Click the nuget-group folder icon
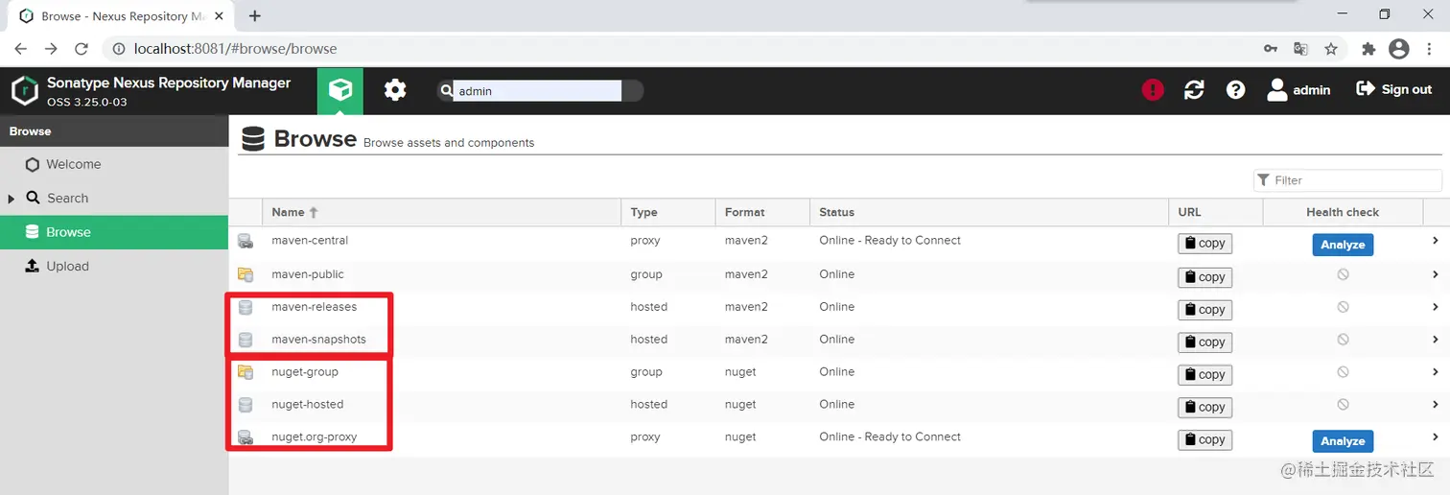The height and width of the screenshot is (495, 1450). click(x=246, y=372)
